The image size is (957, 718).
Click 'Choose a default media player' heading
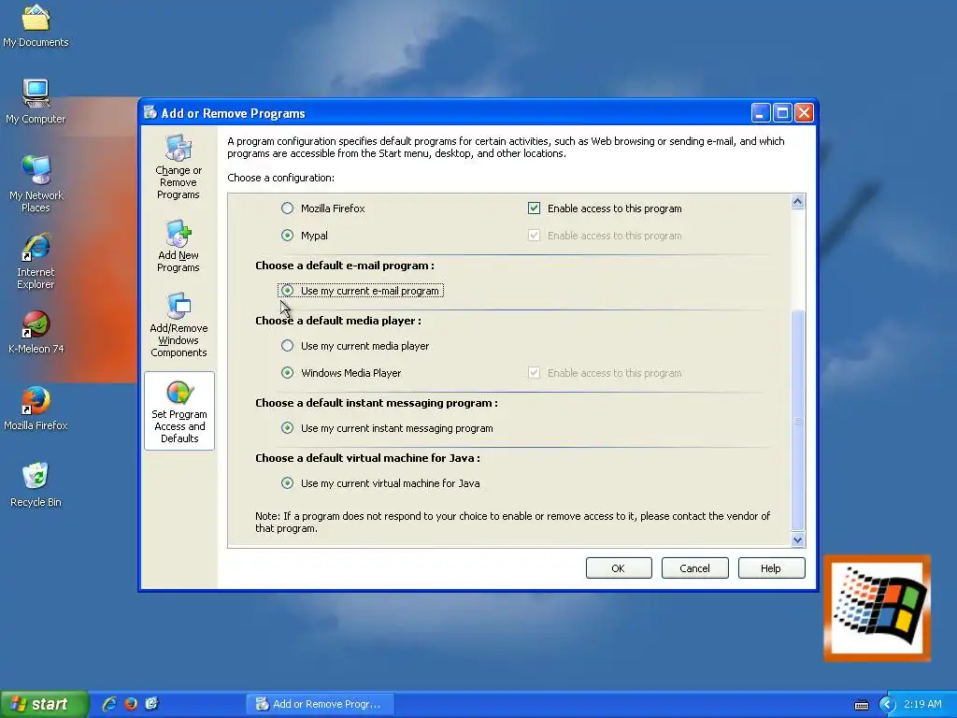pos(338,321)
